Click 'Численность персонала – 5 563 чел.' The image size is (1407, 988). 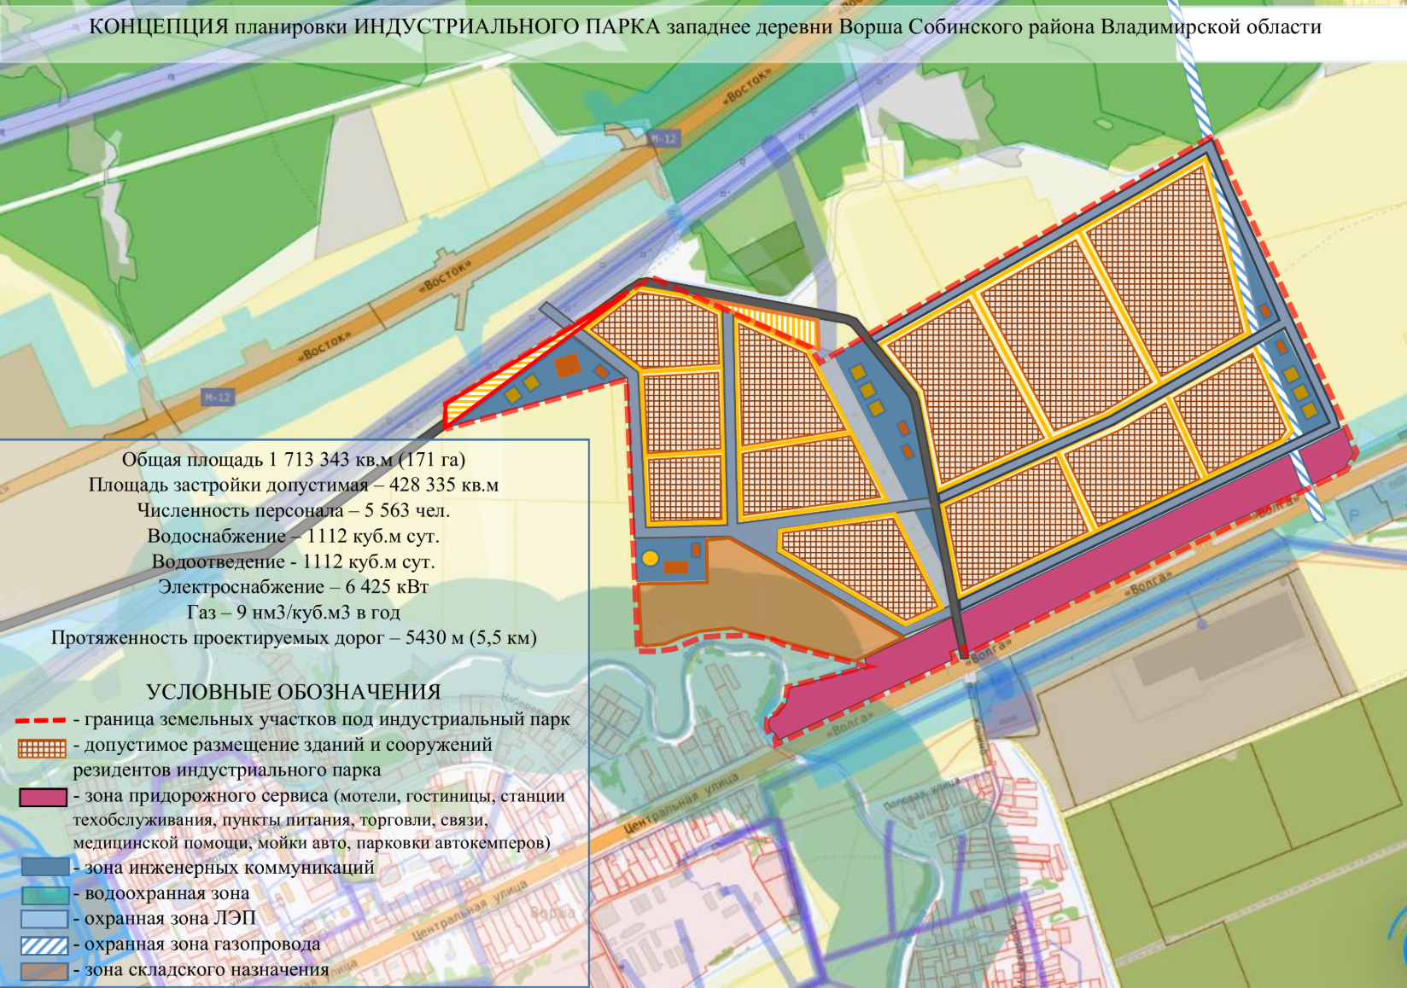coord(294,511)
